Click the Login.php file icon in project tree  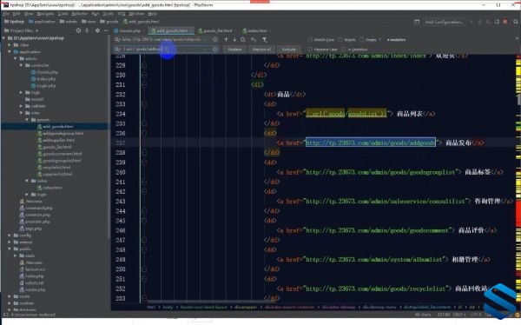coord(33,85)
